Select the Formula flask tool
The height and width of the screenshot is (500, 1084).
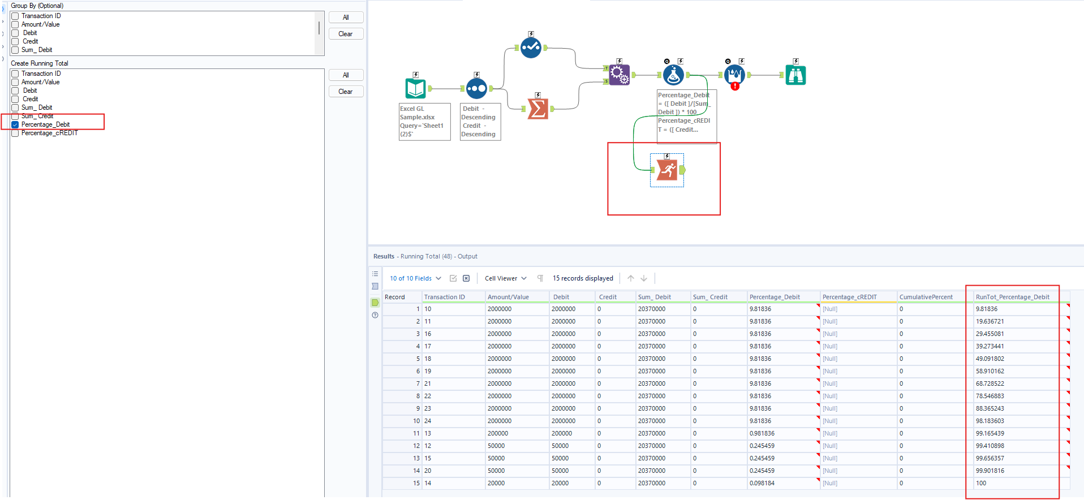pyautogui.click(x=673, y=75)
